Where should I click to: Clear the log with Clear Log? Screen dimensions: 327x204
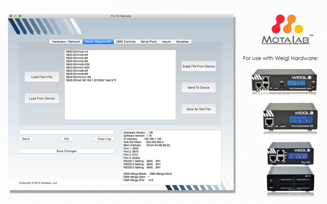(104, 139)
